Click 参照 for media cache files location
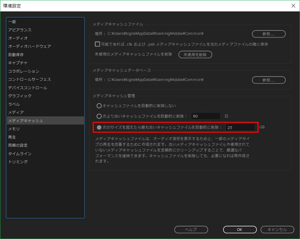The height and width of the screenshot is (239, 300). point(268,34)
